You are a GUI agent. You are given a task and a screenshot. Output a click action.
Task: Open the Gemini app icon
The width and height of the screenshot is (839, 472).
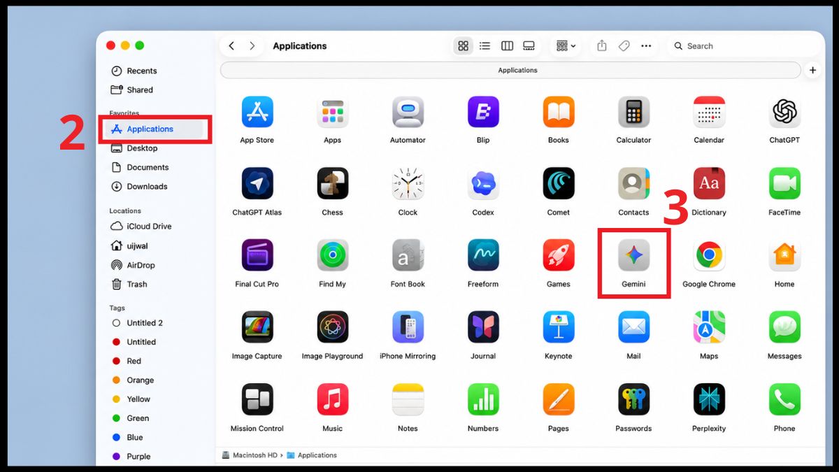point(633,256)
